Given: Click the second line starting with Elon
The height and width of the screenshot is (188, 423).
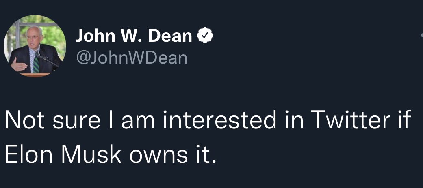Looking at the screenshot, I should click(111, 154).
